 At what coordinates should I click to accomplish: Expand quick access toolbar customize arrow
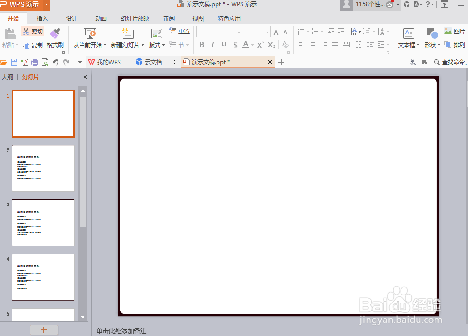point(80,62)
